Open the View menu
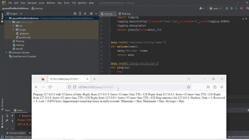Viewport: 249px width, 140px height. click(x=23, y=3)
